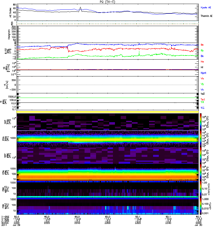Click the red Bz legend label
The image size is (215, 229).
pyautogui.click(x=202, y=45)
